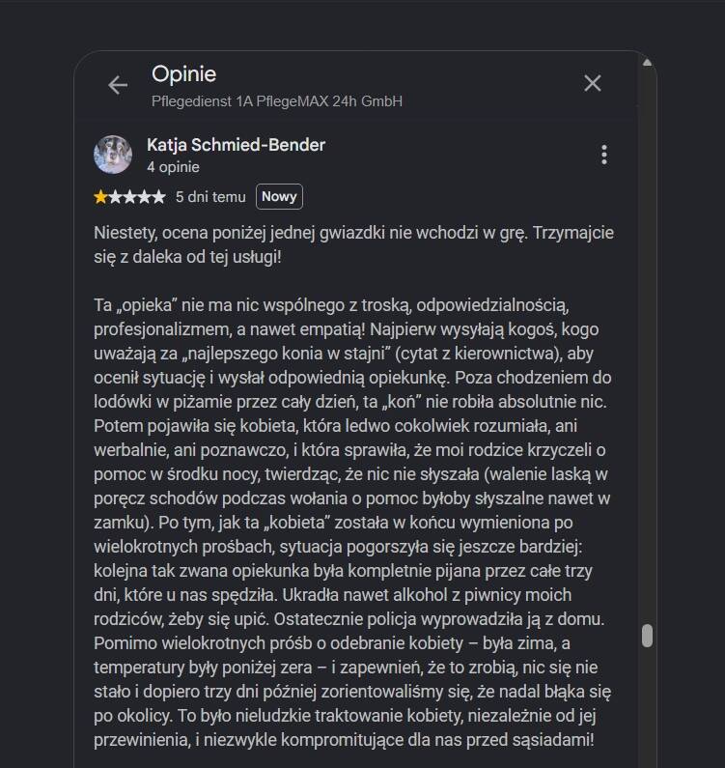
Task: Click the second star in the rating
Action: (115, 197)
